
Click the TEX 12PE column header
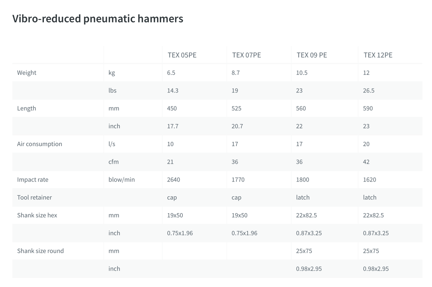pos(378,55)
